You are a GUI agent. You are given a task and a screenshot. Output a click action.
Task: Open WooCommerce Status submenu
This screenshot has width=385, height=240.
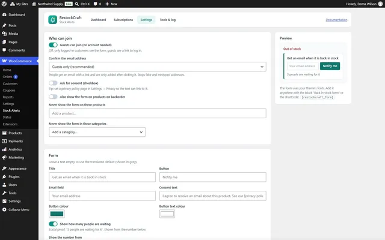coord(7,118)
